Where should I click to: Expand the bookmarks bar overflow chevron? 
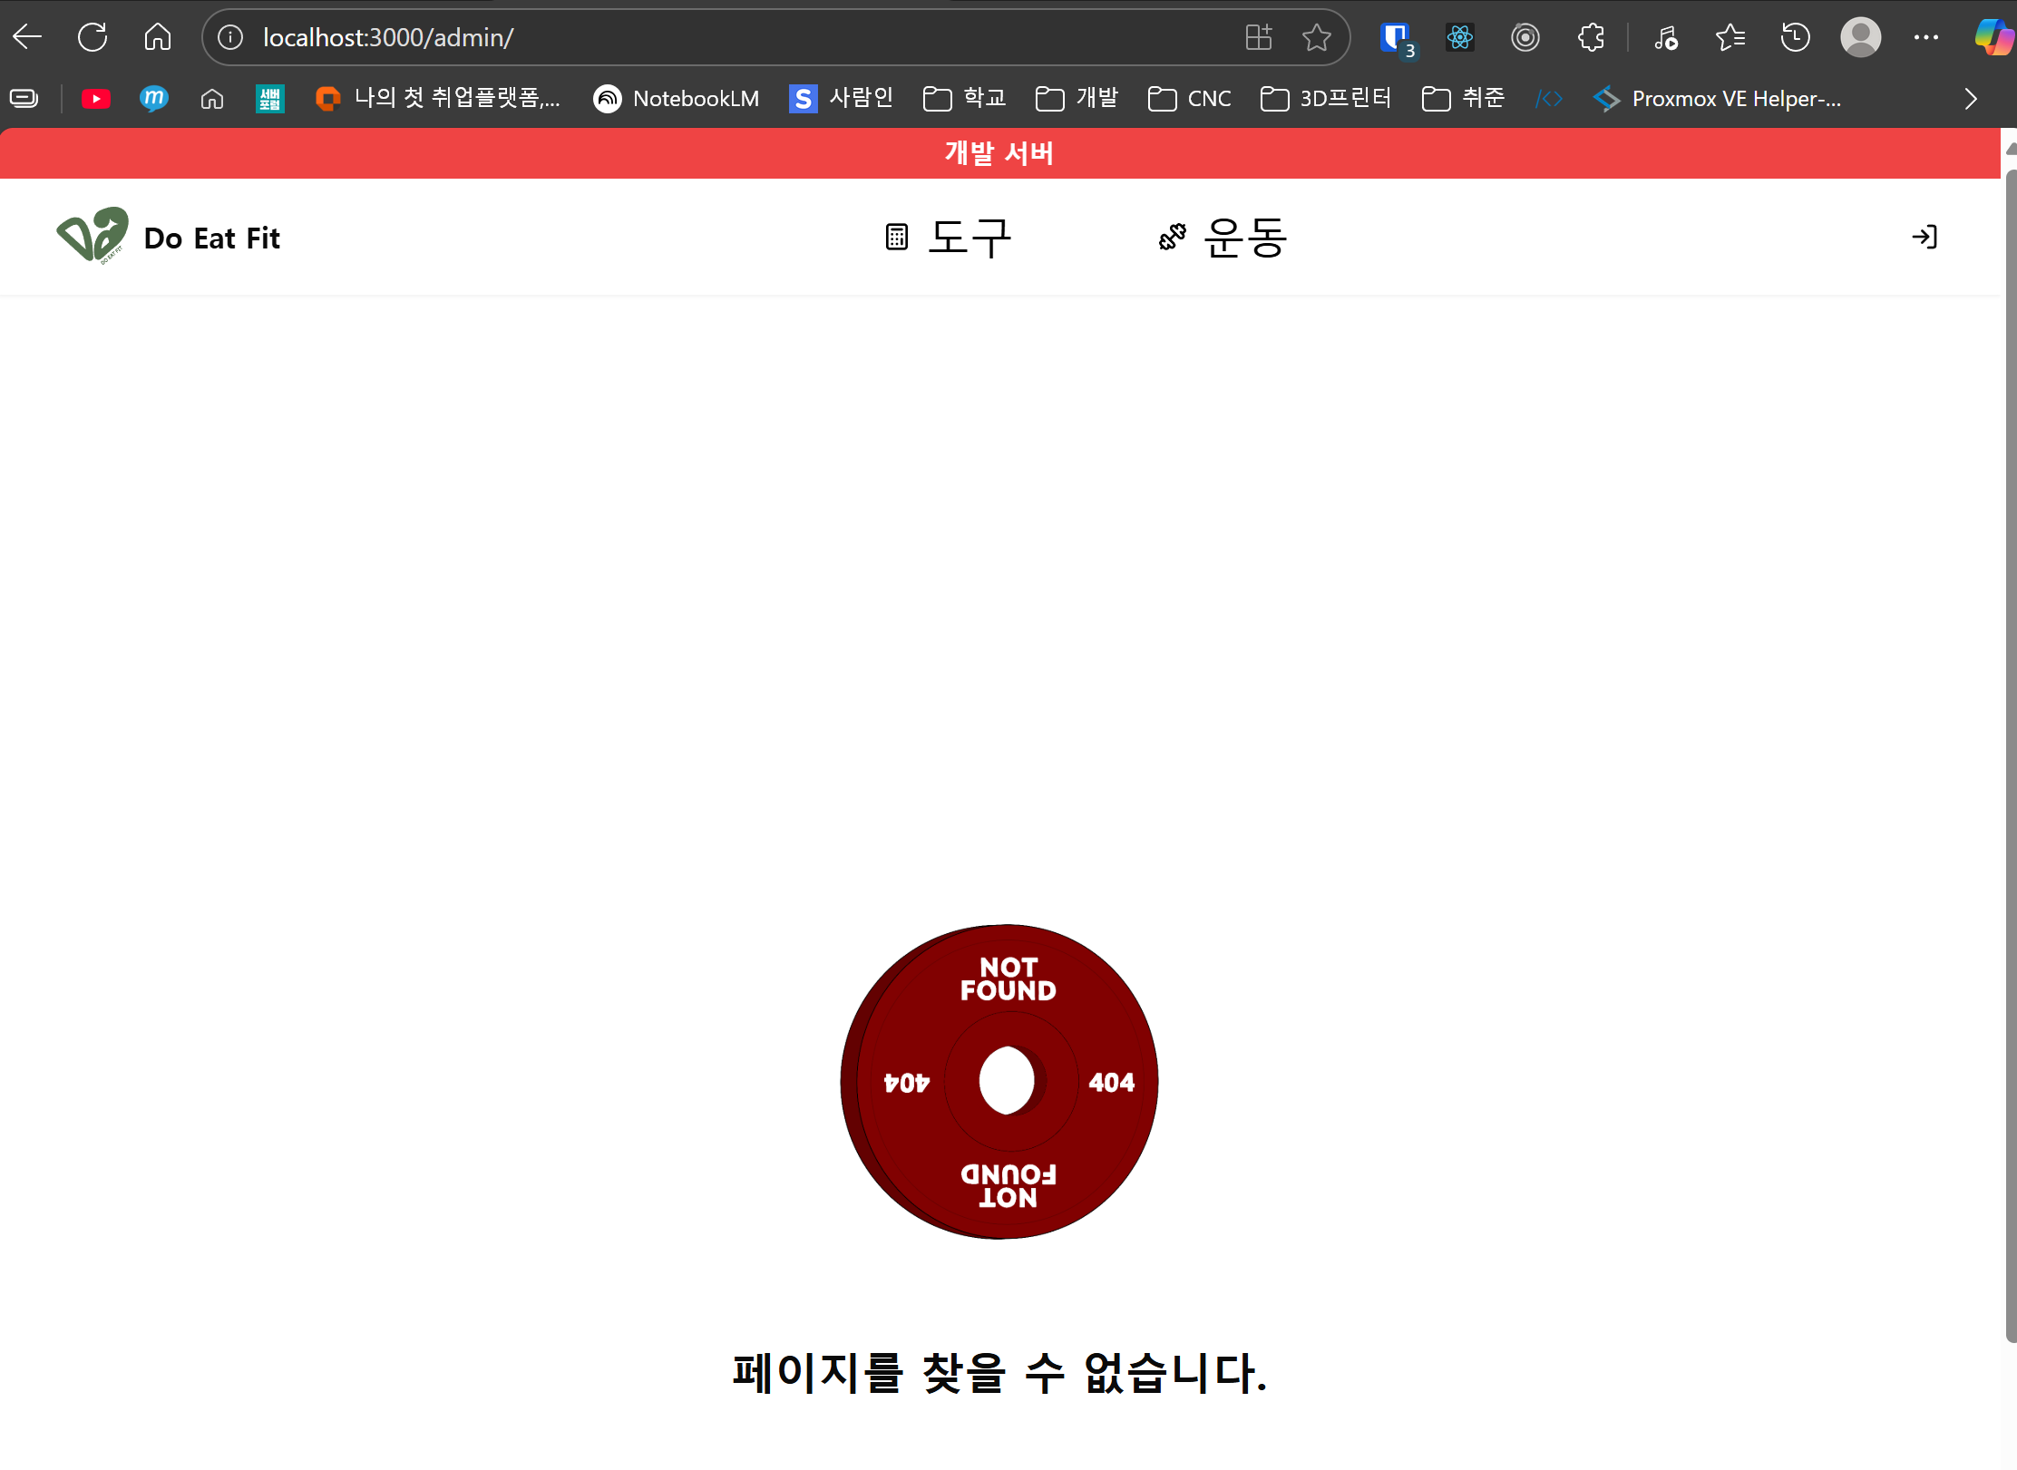[1970, 98]
